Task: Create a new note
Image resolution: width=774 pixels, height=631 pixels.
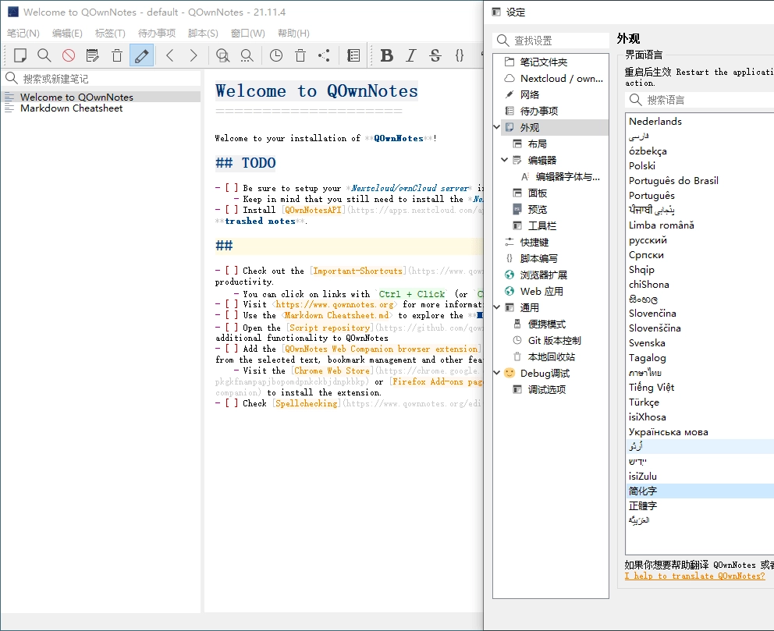Action: [x=18, y=55]
